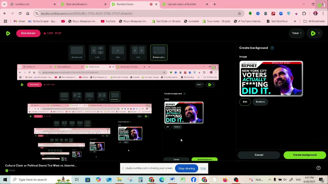
Task: Open Task View on the taskbar
Action: [x=77, y=180]
